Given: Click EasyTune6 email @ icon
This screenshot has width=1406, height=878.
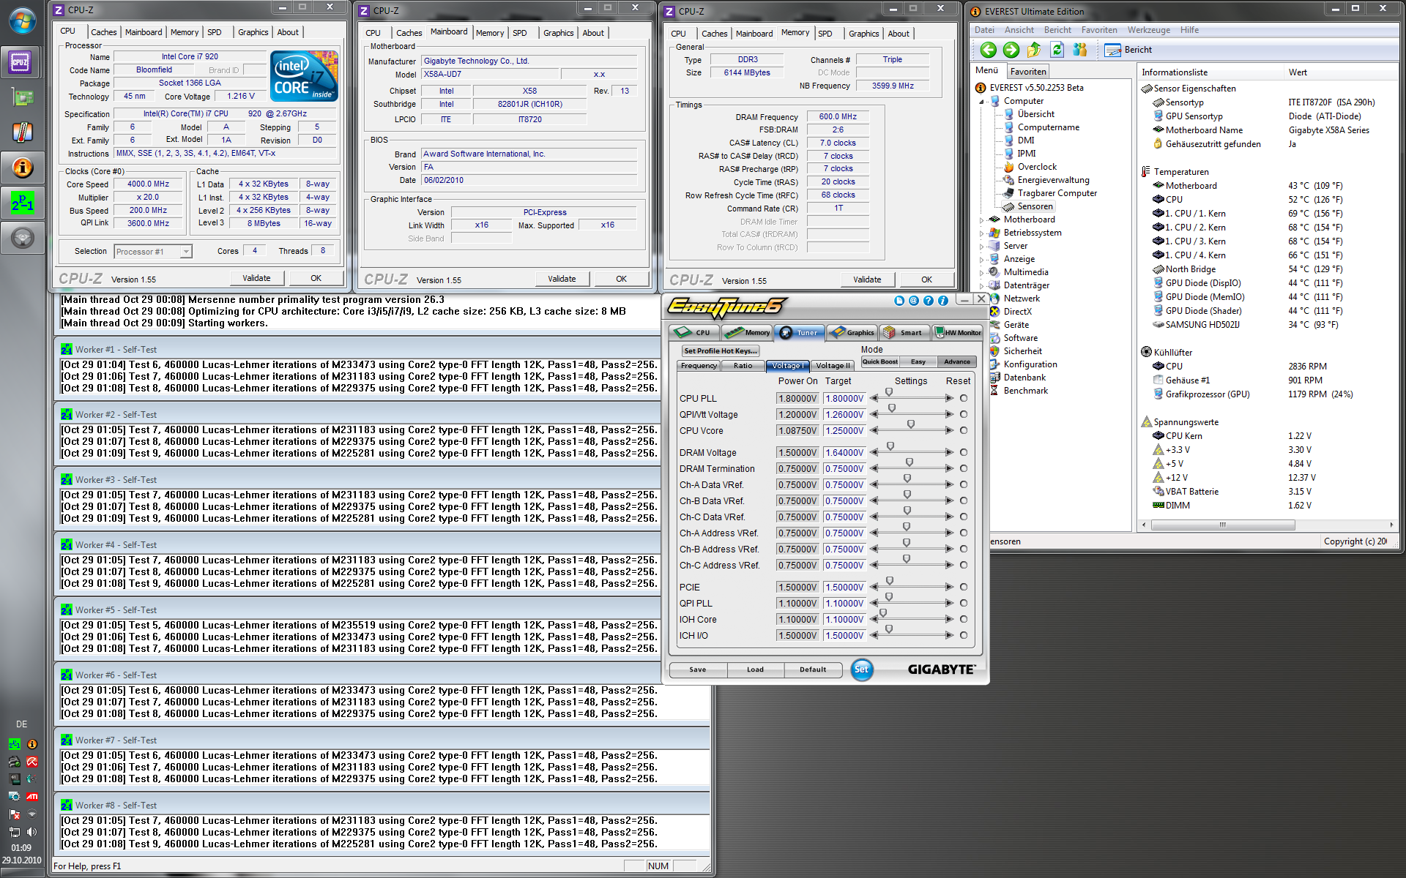Looking at the screenshot, I should click(x=914, y=301).
